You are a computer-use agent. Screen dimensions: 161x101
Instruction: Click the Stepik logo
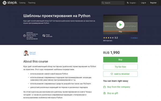[10, 3]
